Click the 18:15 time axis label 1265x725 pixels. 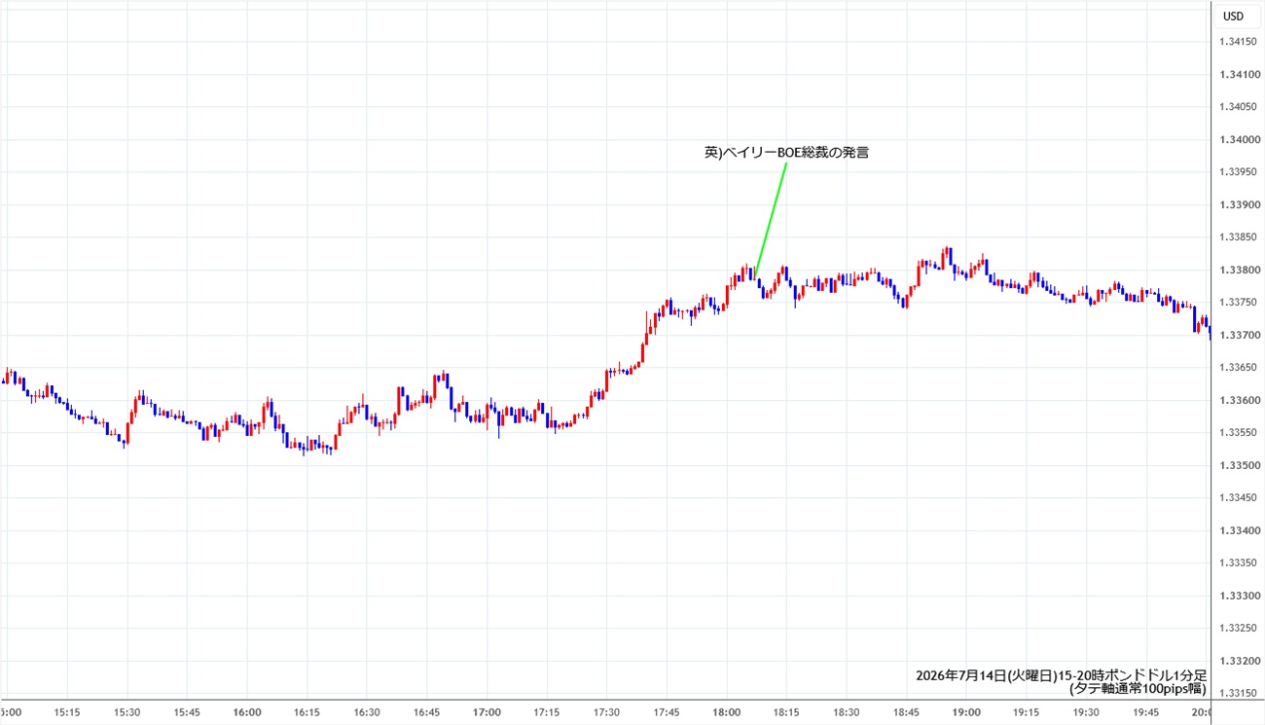tap(785, 712)
